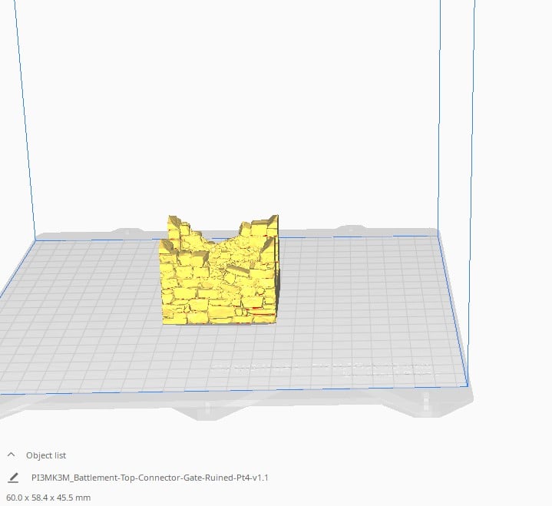Click the 60.0 x 58.4 x 45.5 mm dimensions text
This screenshot has height=506, width=552.
point(48,498)
